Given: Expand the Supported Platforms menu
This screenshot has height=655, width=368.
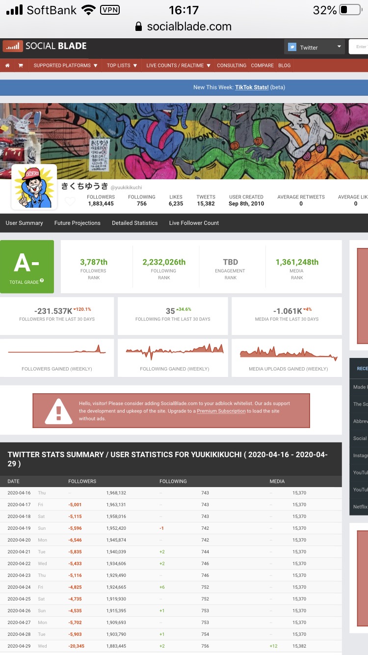Looking at the screenshot, I should pyautogui.click(x=65, y=65).
